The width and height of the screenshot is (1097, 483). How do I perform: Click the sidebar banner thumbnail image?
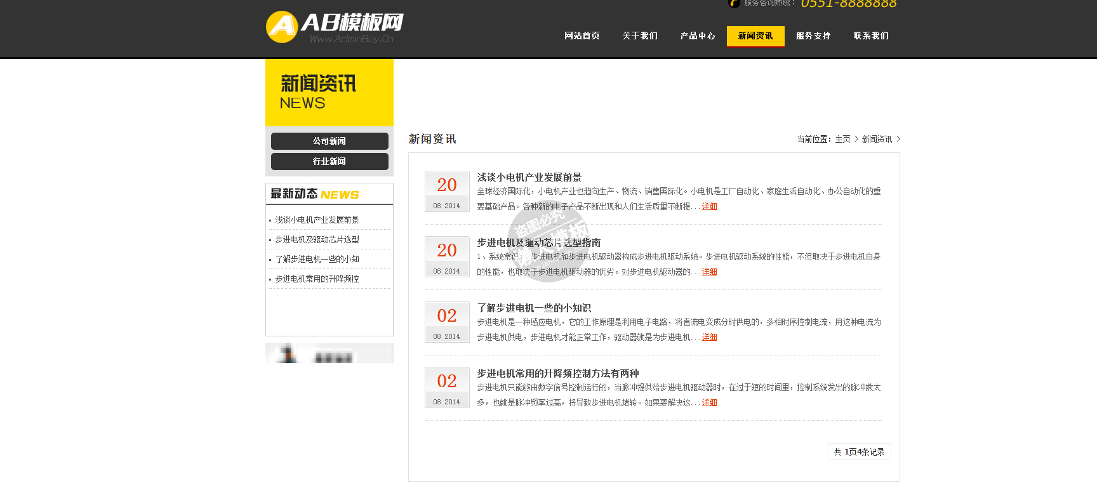tap(329, 353)
